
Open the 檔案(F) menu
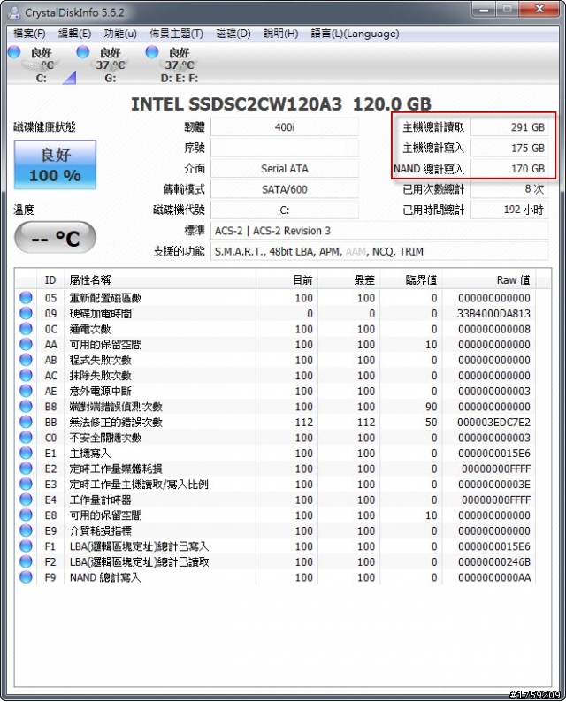(29, 34)
